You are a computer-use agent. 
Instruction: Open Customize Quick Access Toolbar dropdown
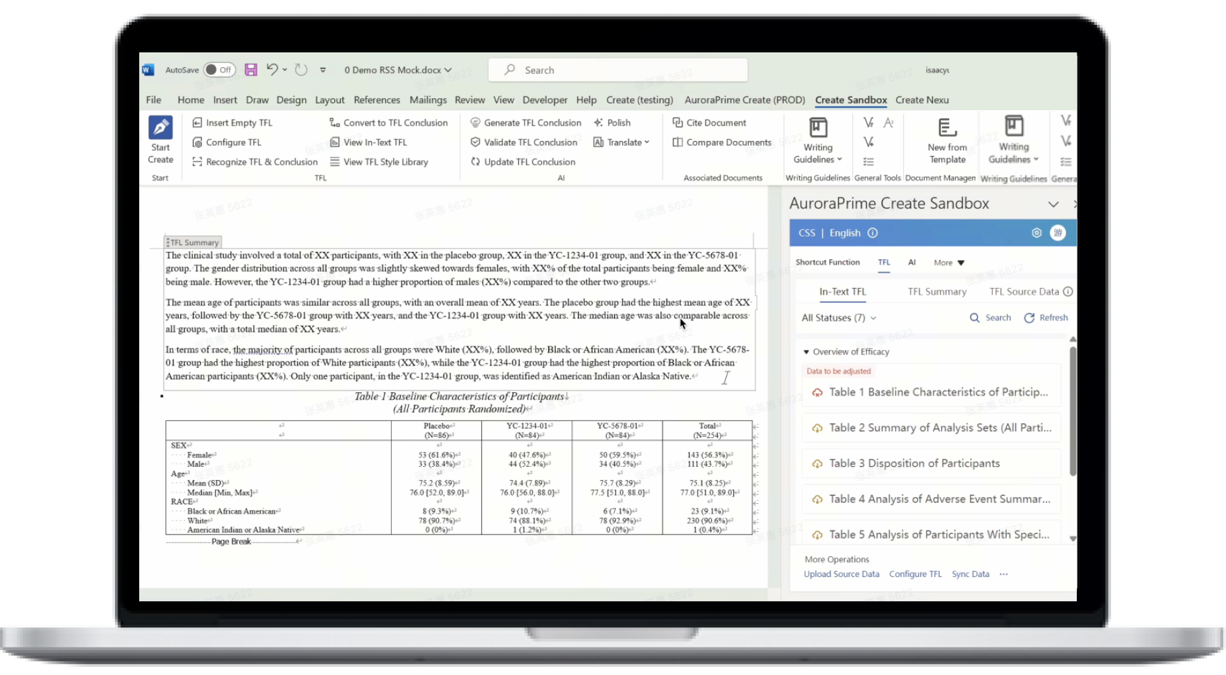click(323, 70)
